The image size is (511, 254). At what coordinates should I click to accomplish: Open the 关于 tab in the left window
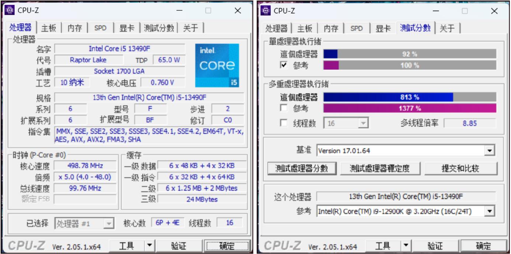[x=191, y=28]
